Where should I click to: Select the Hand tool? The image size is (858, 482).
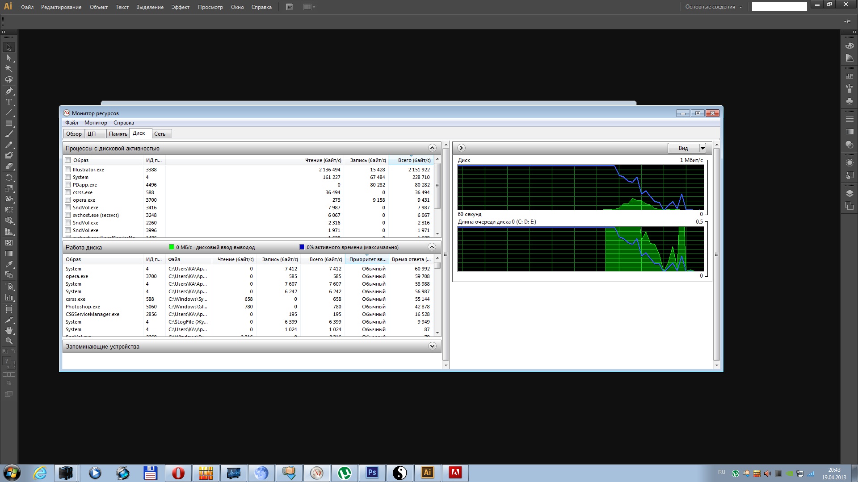[8, 330]
